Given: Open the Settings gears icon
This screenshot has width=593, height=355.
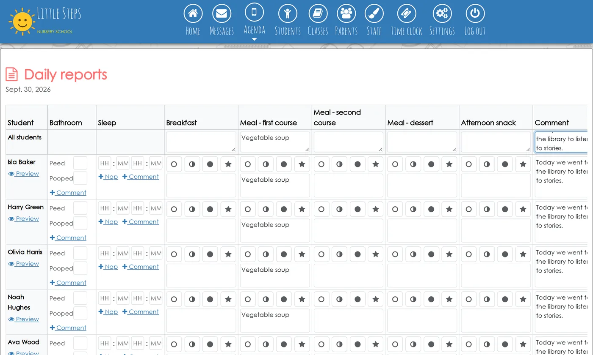Looking at the screenshot, I should point(442,14).
